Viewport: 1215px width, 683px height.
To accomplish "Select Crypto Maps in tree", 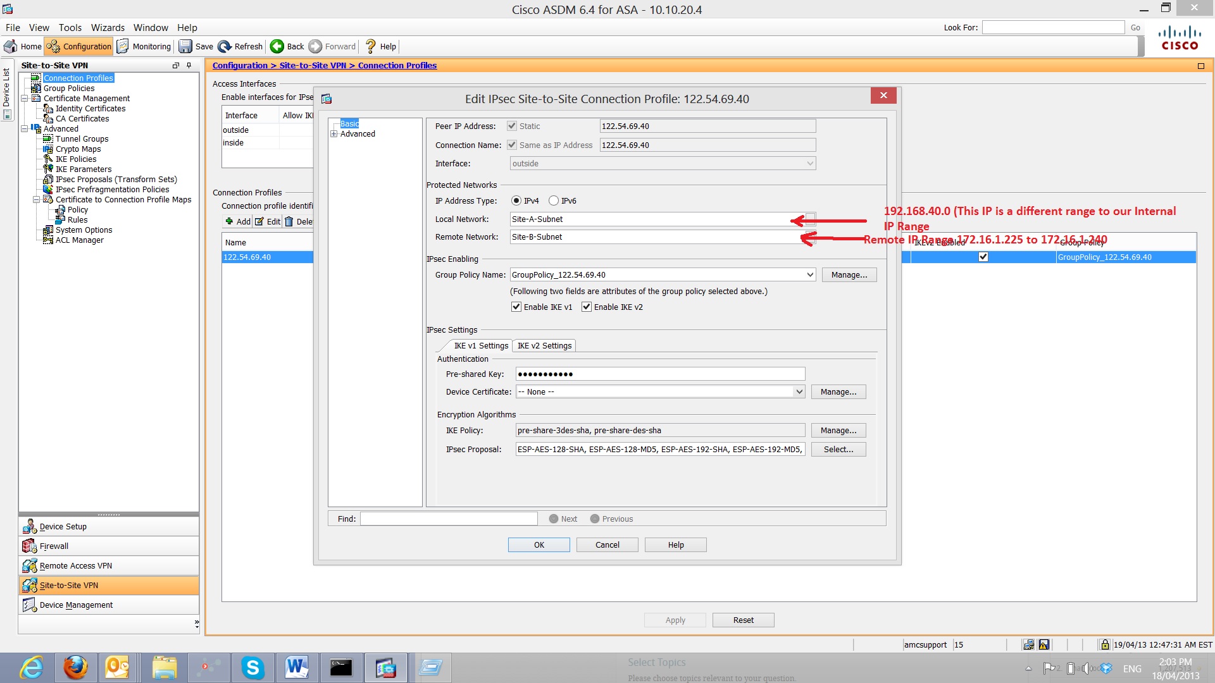I will click(x=78, y=149).
